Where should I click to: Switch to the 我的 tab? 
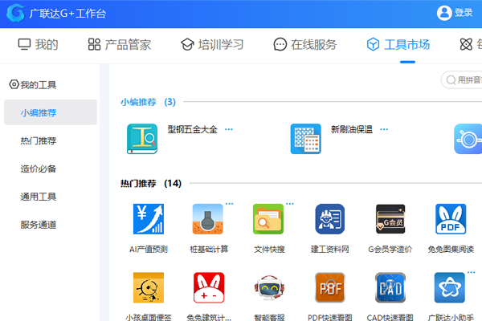[38, 45]
